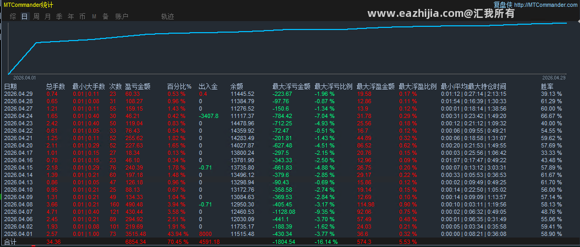
Task: Select the 2026.04.24 date cell
Action: pyautogui.click(x=18, y=115)
